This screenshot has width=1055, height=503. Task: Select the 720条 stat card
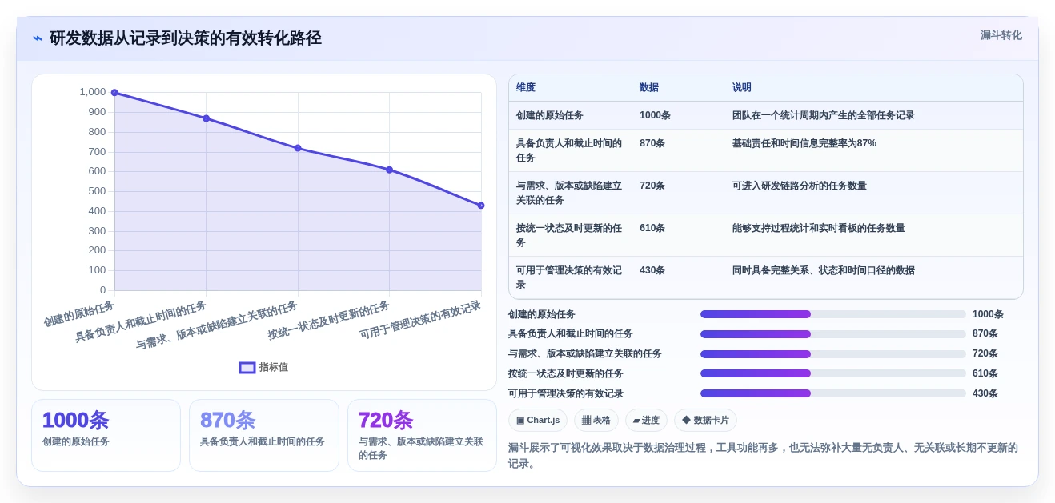pyautogui.click(x=422, y=435)
